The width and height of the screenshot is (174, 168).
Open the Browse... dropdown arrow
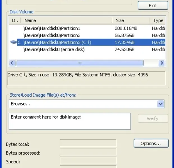pyautogui.click(x=161, y=104)
